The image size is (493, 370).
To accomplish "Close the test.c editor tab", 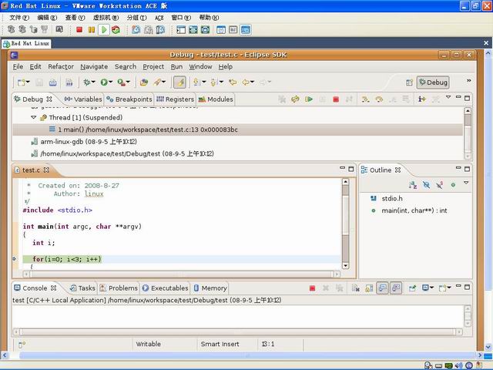I will (46, 170).
